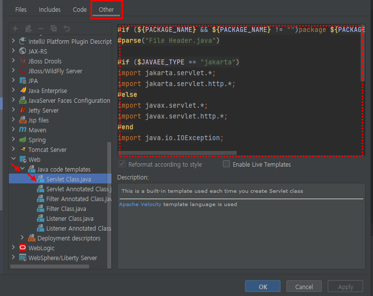
Task: Expand IntelliJ Platform Plugin Descriptor node
Action: click(13, 41)
